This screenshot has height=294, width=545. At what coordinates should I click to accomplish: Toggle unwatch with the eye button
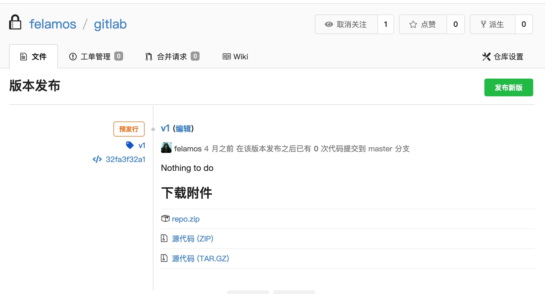346,24
